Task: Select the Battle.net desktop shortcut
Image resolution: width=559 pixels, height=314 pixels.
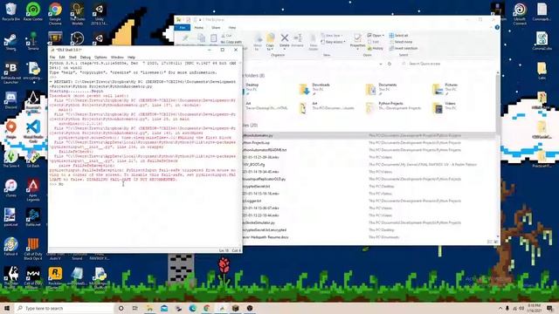Action: point(33,217)
